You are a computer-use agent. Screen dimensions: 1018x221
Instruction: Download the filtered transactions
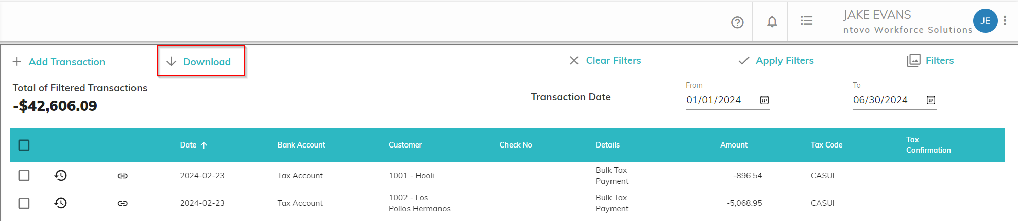[200, 62]
